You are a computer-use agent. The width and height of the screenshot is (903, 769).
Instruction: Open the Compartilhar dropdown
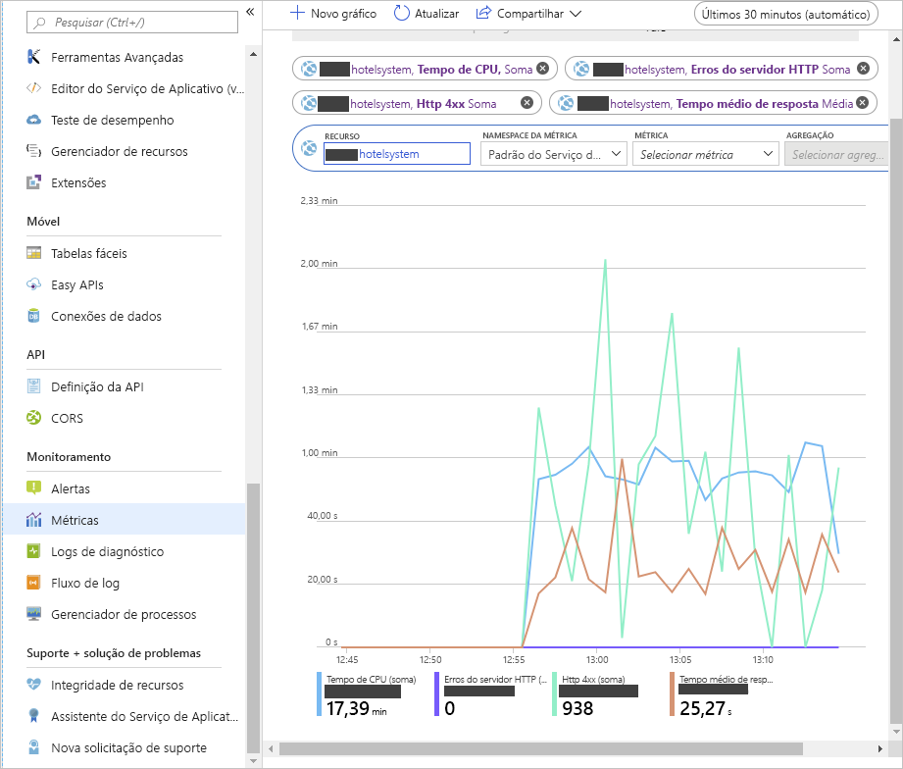pyautogui.click(x=528, y=14)
